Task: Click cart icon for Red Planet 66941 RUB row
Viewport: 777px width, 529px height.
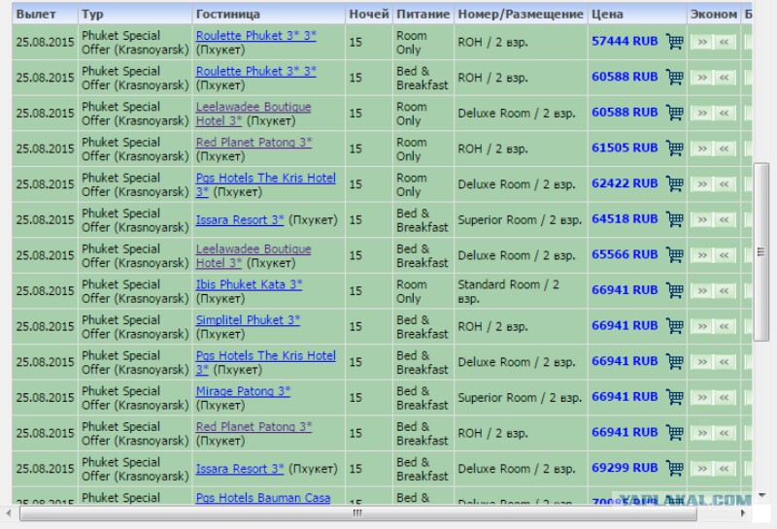Action: (x=674, y=432)
